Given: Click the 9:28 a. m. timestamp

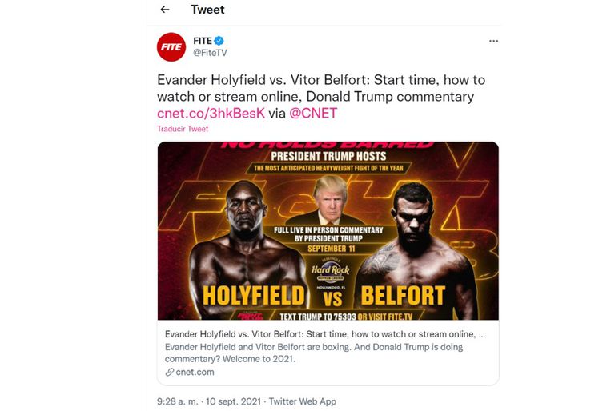Looking at the screenshot, I should coord(179,401).
